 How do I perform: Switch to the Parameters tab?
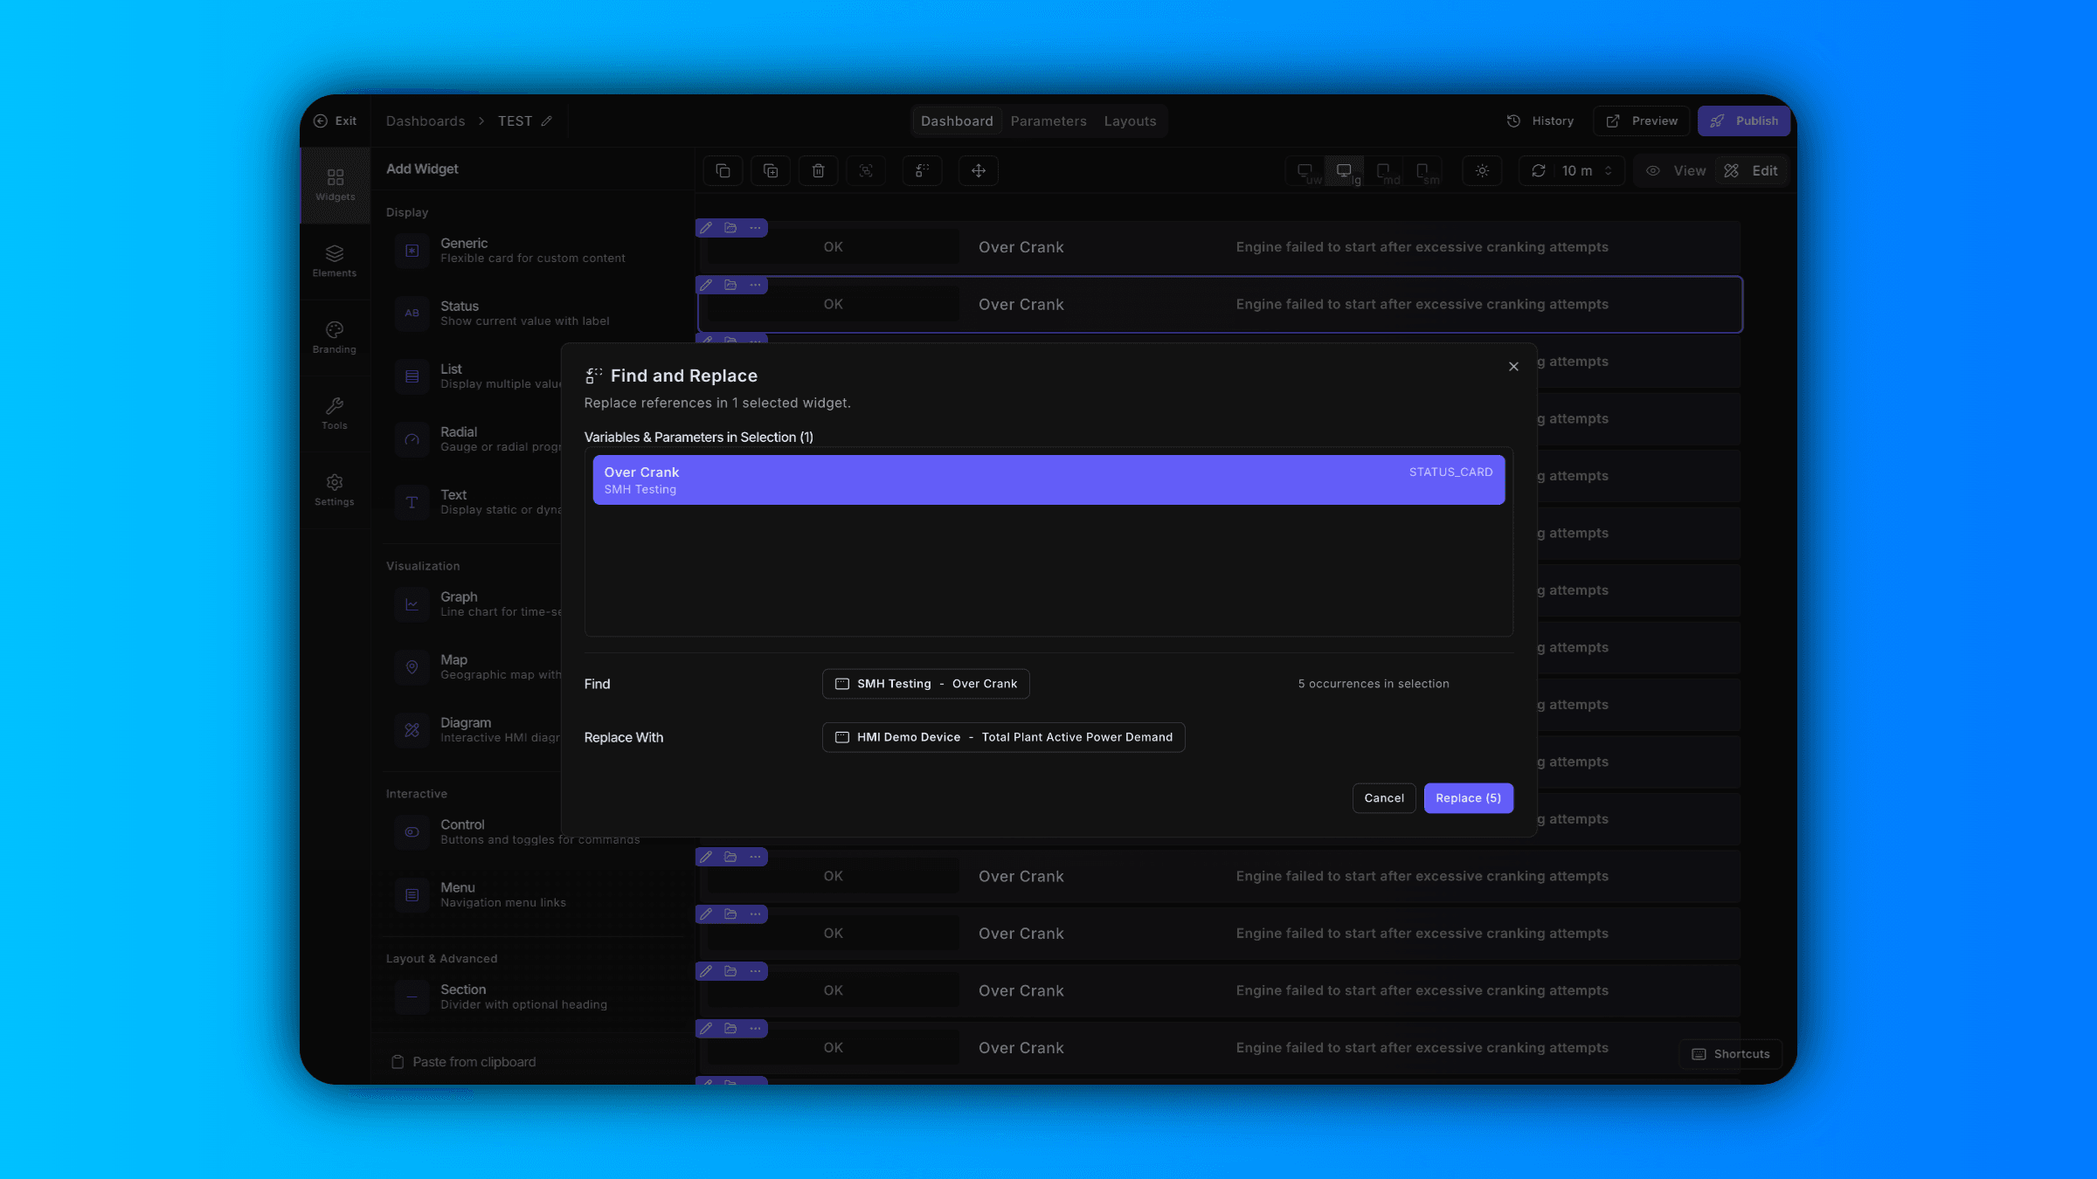click(x=1048, y=121)
